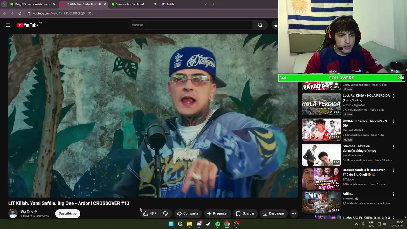Focus the Buscar search field
The height and width of the screenshot is (229, 407).
(191, 25)
